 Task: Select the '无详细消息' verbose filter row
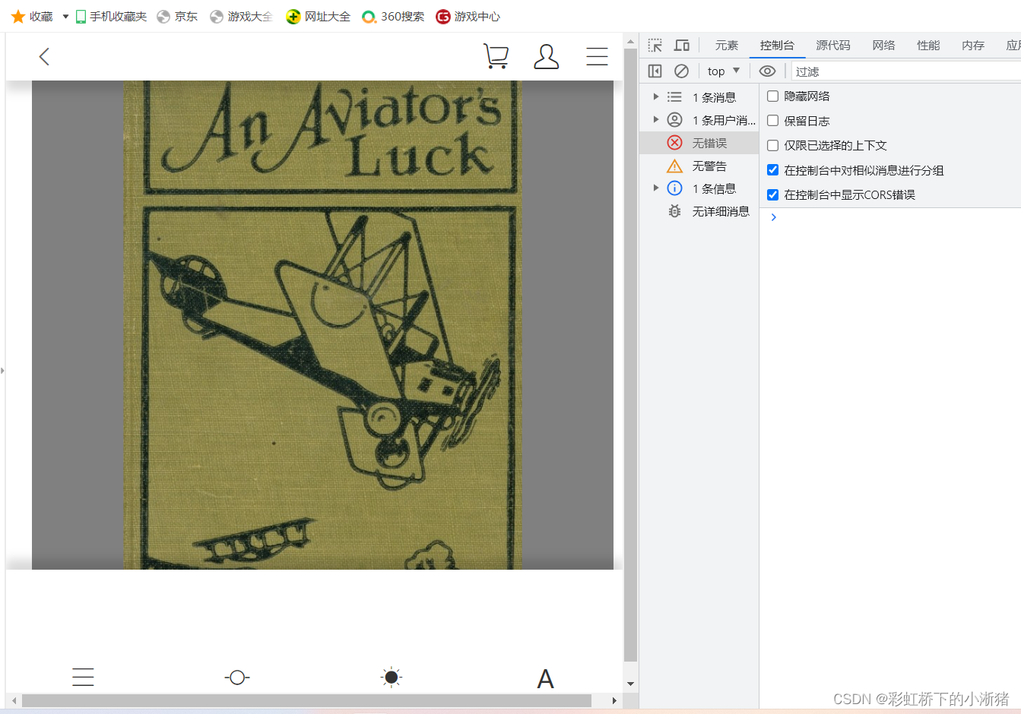click(x=699, y=211)
